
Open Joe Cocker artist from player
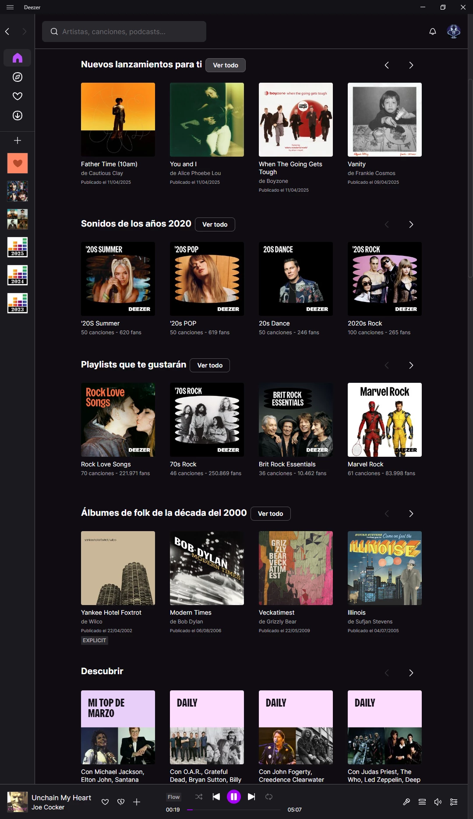(48, 807)
